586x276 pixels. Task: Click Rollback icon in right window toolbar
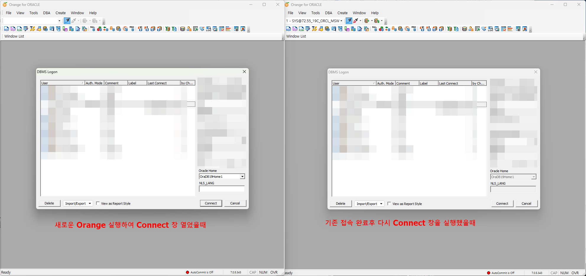pyautogui.click(x=377, y=21)
